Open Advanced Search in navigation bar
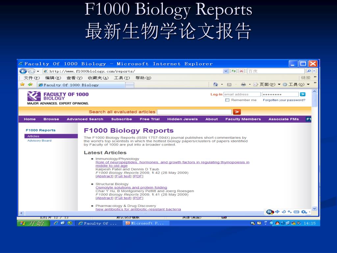The height and width of the screenshot is (253, 337). point(85,119)
